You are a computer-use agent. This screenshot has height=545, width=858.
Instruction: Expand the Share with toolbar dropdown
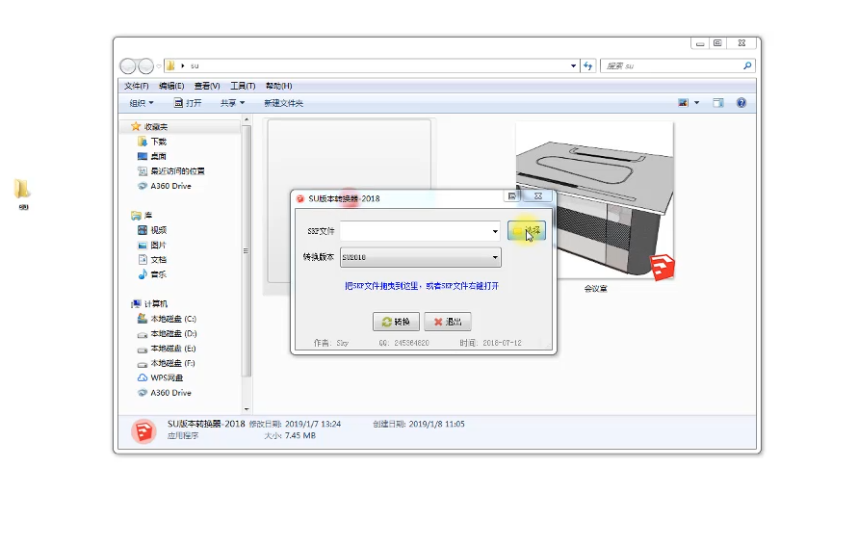pos(232,103)
